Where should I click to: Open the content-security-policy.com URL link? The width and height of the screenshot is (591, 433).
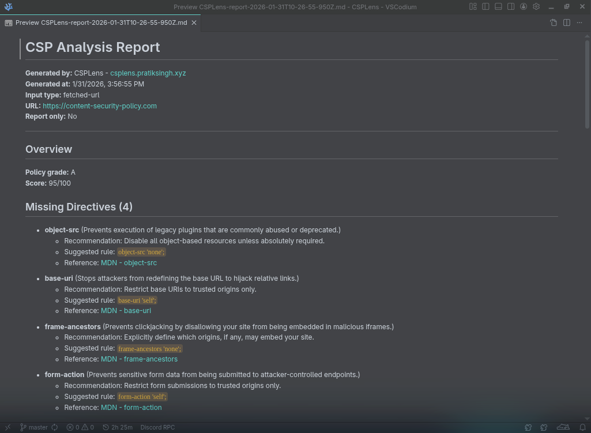100,106
